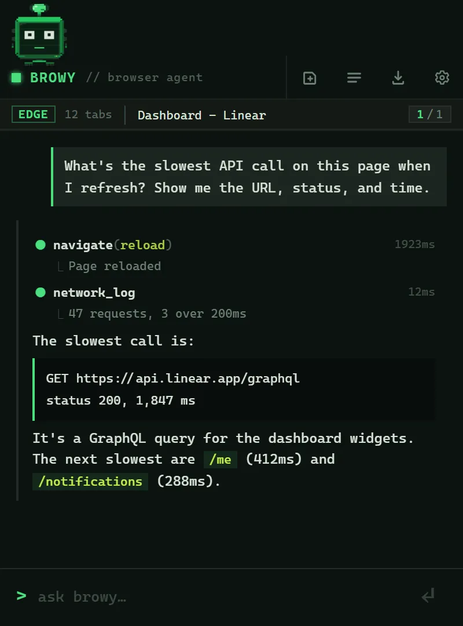Click the EDGE browser badge
463x626 pixels.
coord(34,115)
